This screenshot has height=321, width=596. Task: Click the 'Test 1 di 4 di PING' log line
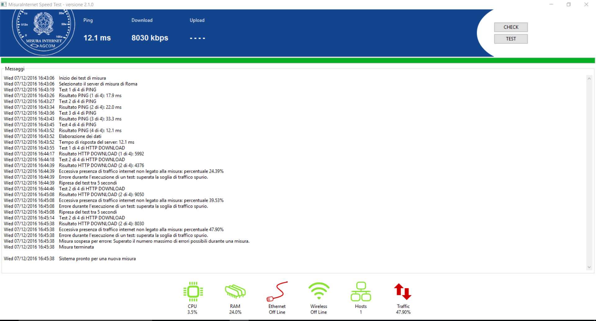[x=78, y=89]
